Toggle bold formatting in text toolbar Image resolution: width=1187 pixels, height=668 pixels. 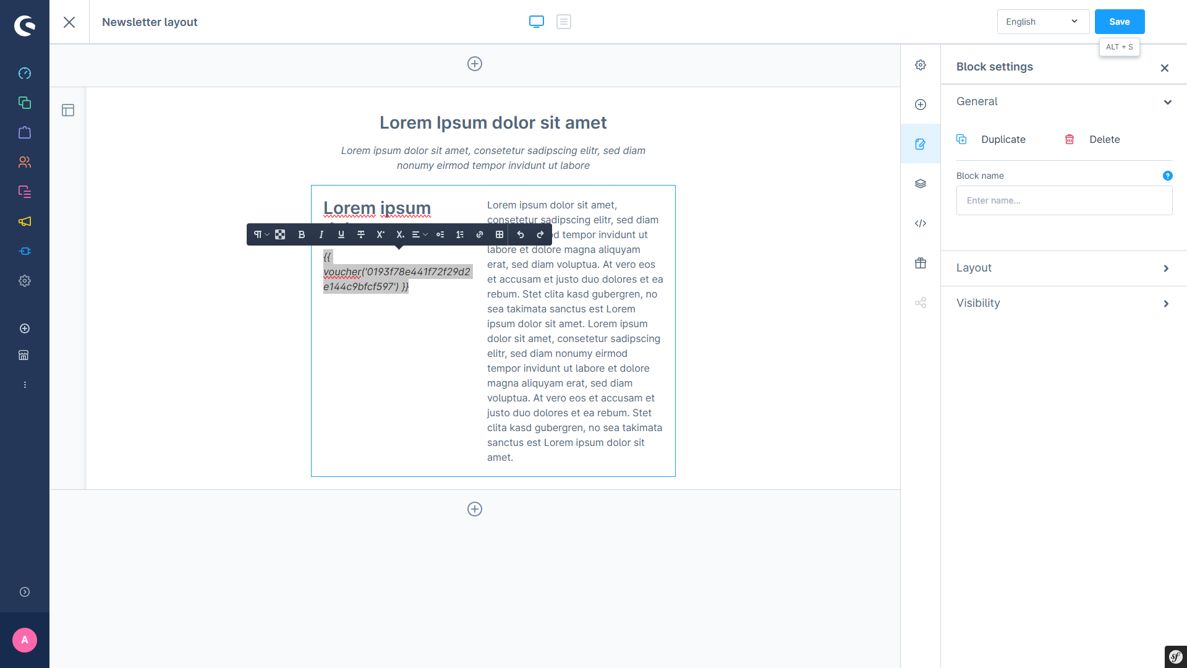pos(302,234)
